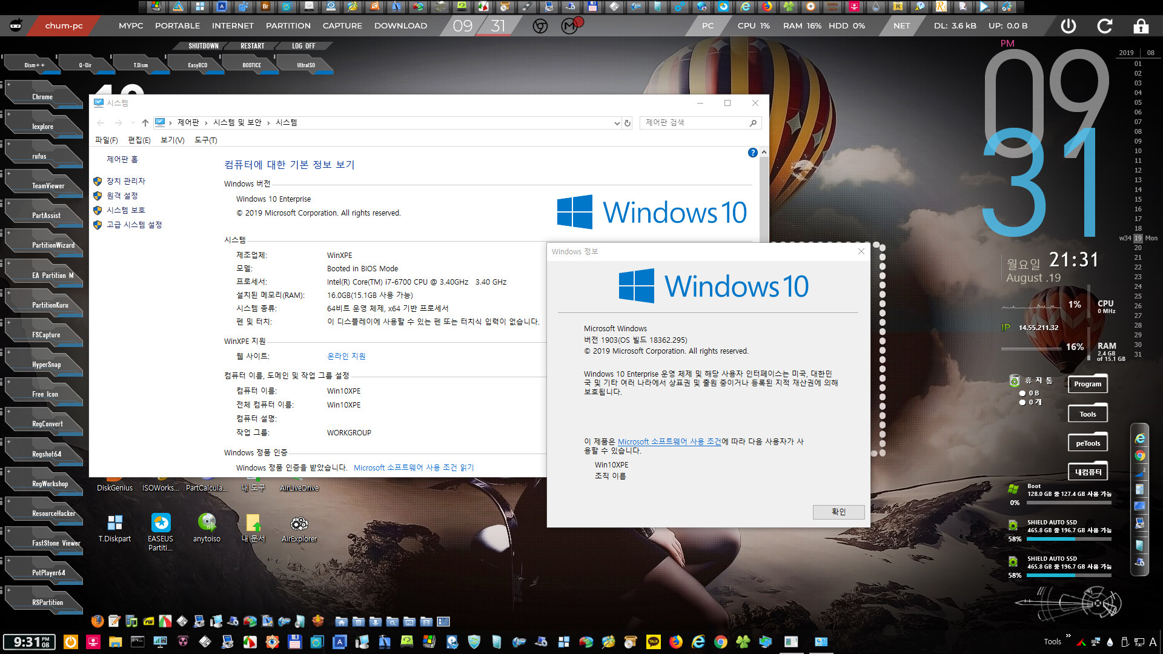Screen dimensions: 1163x654
Task: Click the 9:31 clock on taskbar
Action: point(30,642)
